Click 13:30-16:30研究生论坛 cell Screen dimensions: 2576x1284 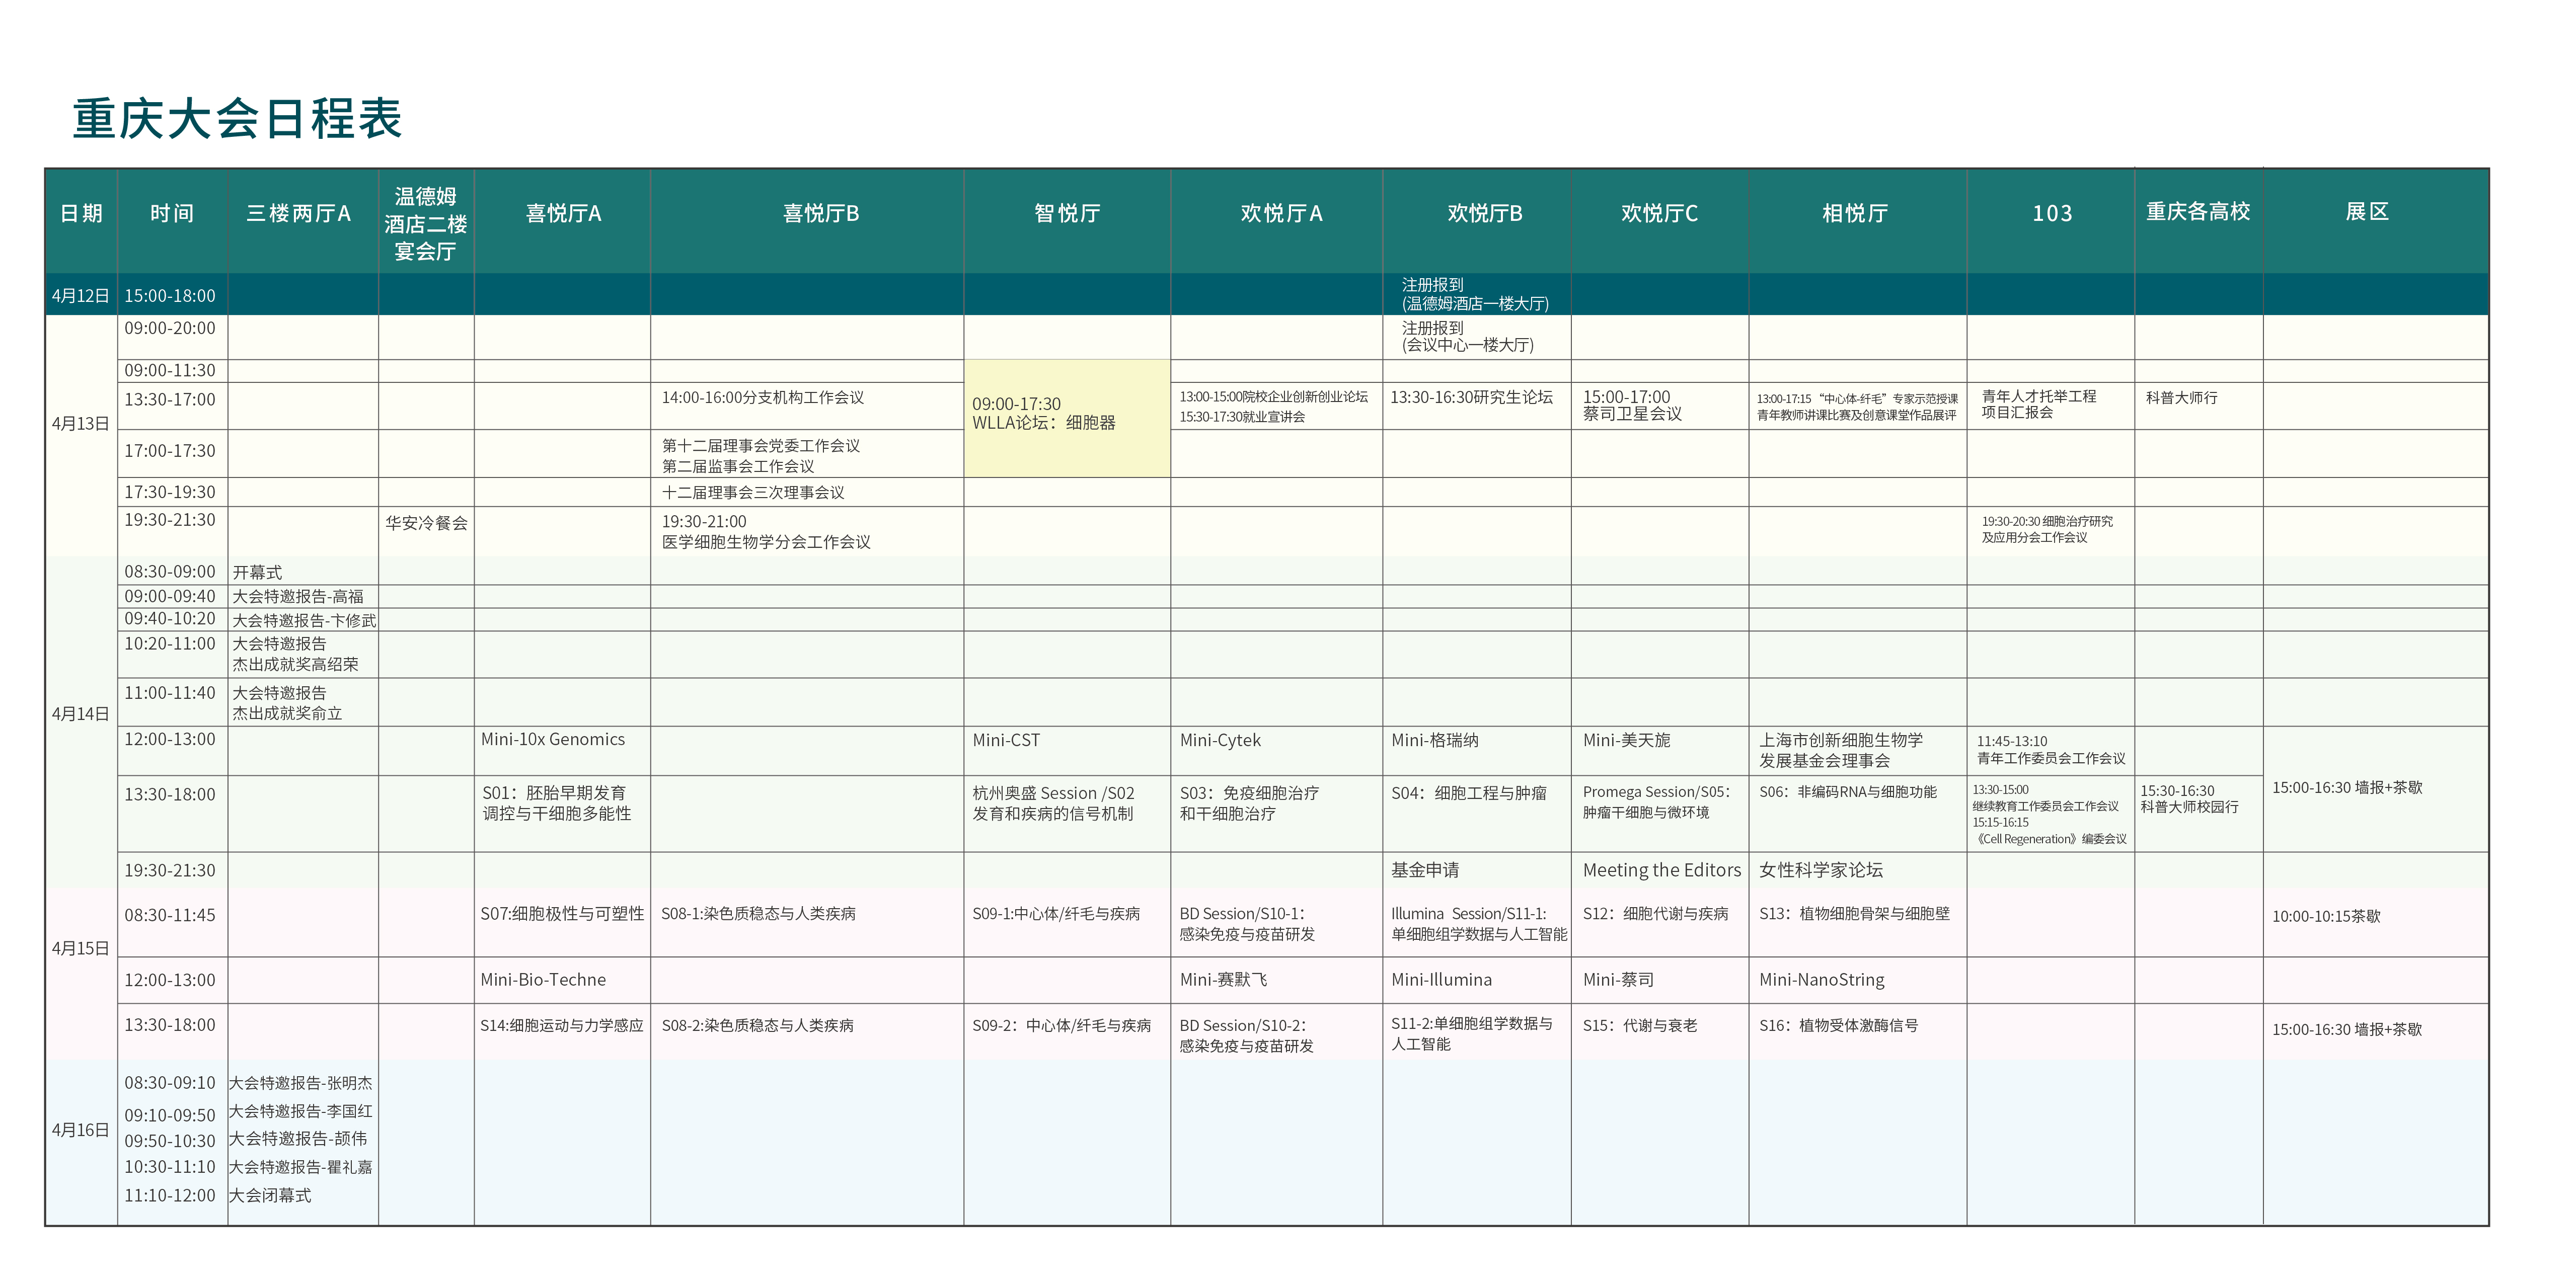[x=1471, y=397]
